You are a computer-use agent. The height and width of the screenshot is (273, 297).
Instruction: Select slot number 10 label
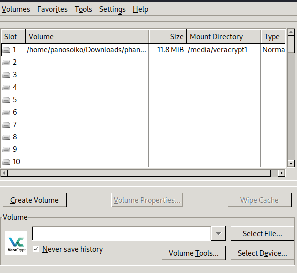pos(16,162)
